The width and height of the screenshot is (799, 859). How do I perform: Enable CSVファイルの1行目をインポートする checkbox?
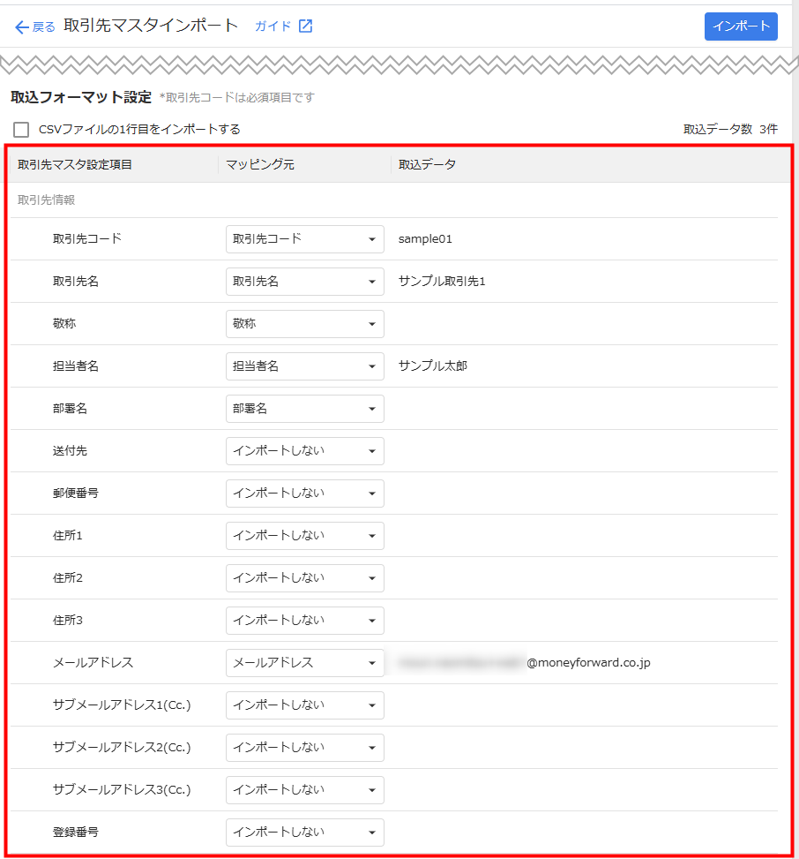click(21, 130)
